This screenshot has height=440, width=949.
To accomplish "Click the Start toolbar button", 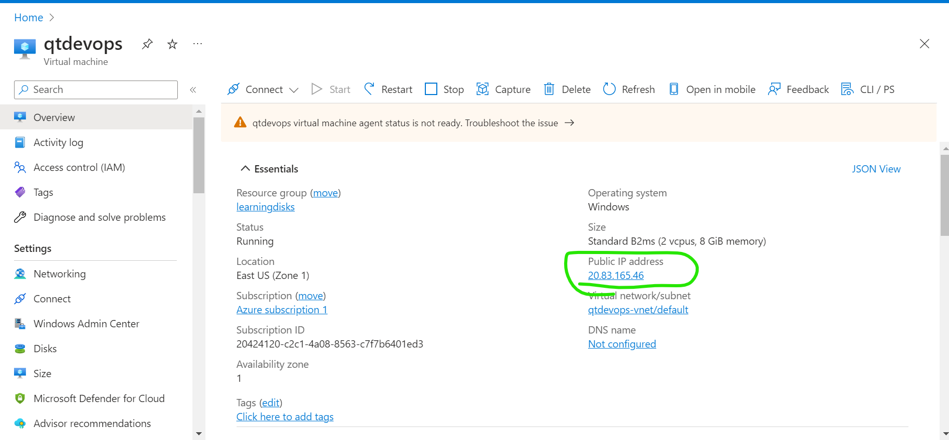I will pyautogui.click(x=331, y=89).
